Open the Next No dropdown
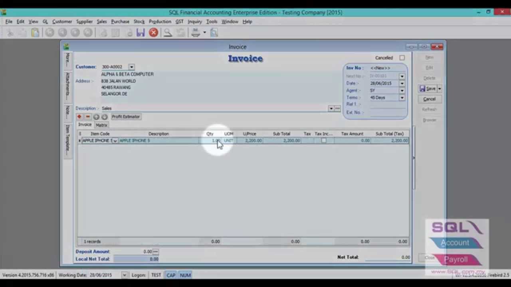This screenshot has height=287, width=511. point(402,76)
